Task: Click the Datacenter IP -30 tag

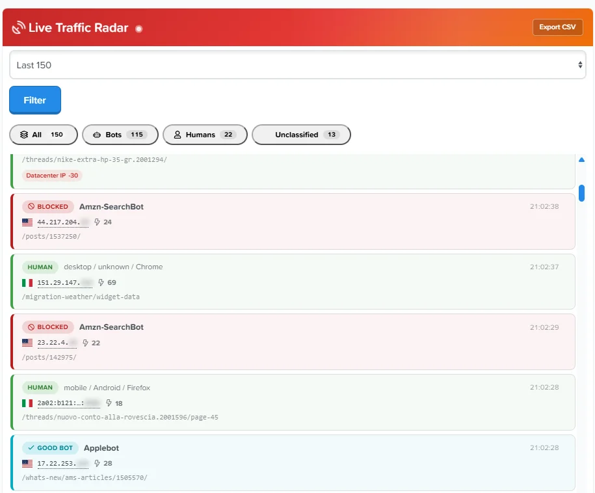Action: [x=52, y=176]
